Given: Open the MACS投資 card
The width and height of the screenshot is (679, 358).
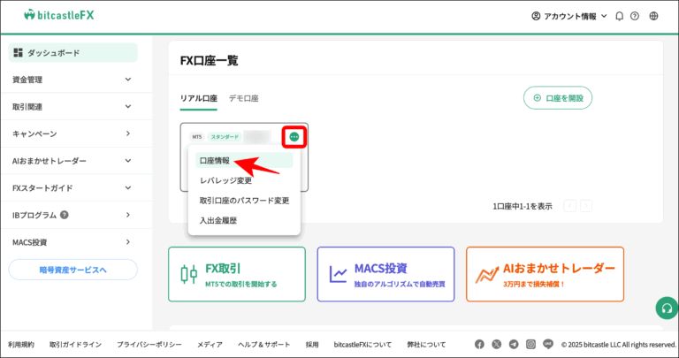Looking at the screenshot, I should click(x=385, y=274).
